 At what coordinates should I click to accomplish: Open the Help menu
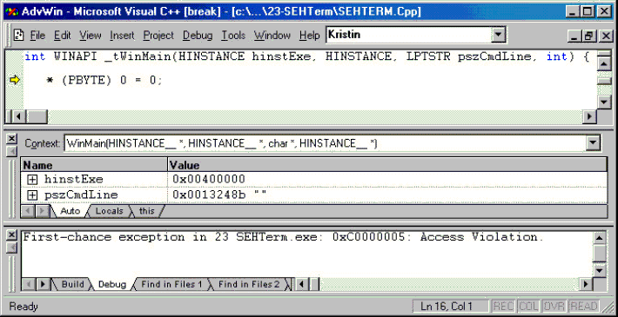[309, 36]
